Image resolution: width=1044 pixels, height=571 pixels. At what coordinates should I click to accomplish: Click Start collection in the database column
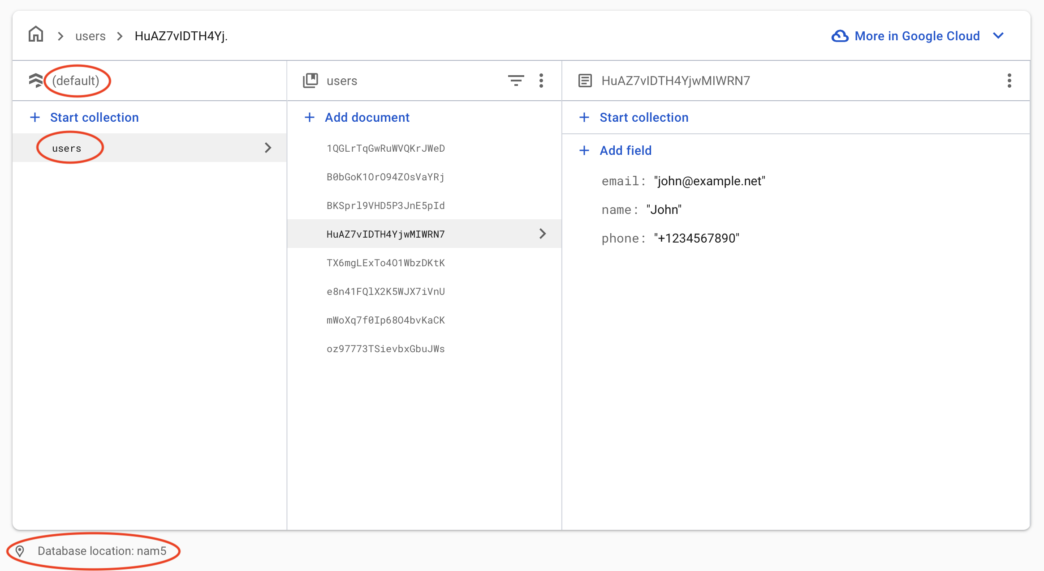[95, 117]
